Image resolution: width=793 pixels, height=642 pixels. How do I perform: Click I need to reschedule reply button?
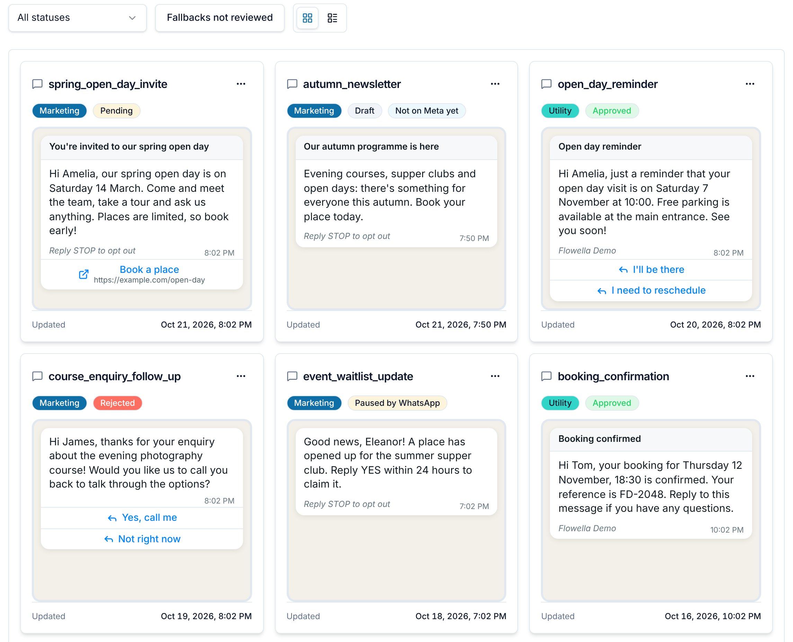[651, 291]
